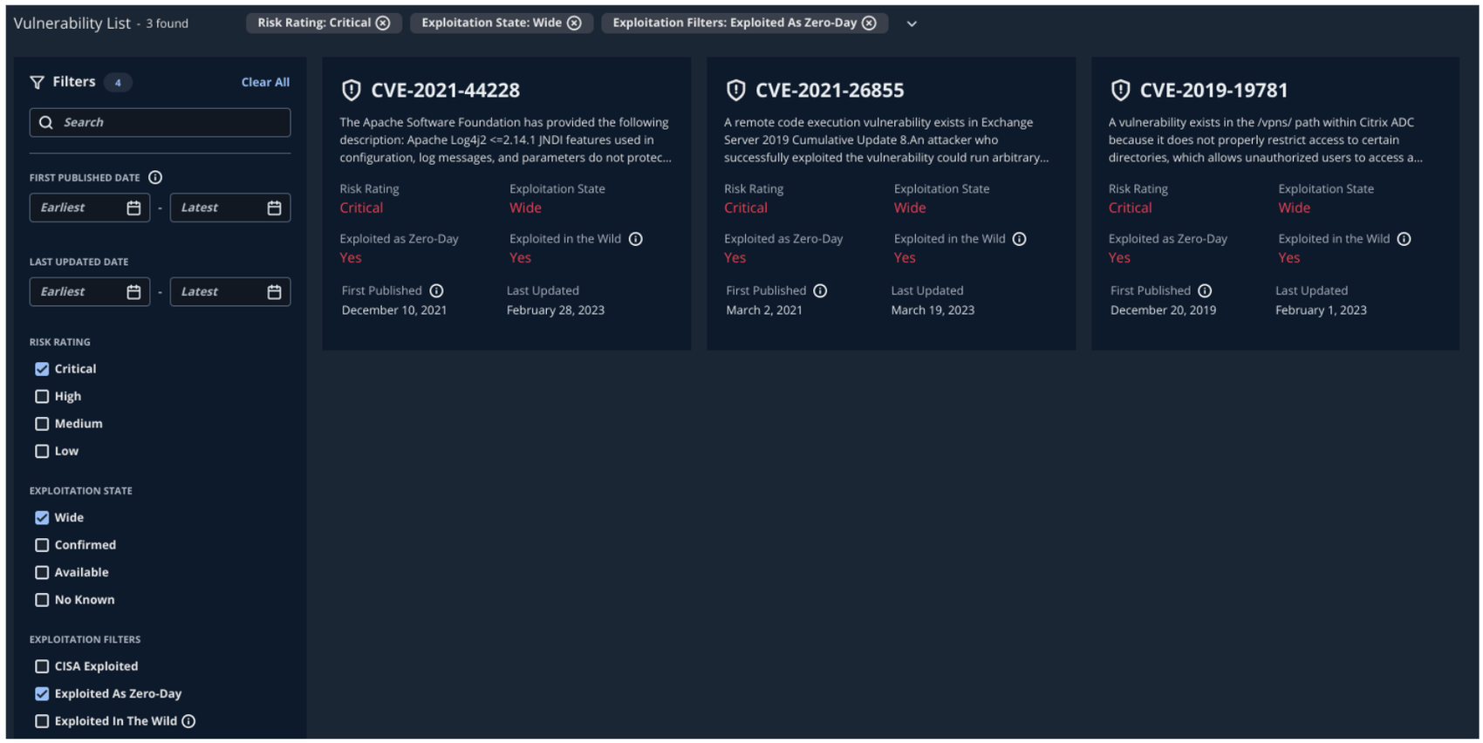Click Last Updated Earliest date field

[90, 292]
